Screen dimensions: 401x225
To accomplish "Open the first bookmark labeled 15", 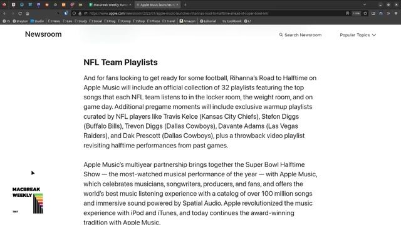I will tap(6, 21).
